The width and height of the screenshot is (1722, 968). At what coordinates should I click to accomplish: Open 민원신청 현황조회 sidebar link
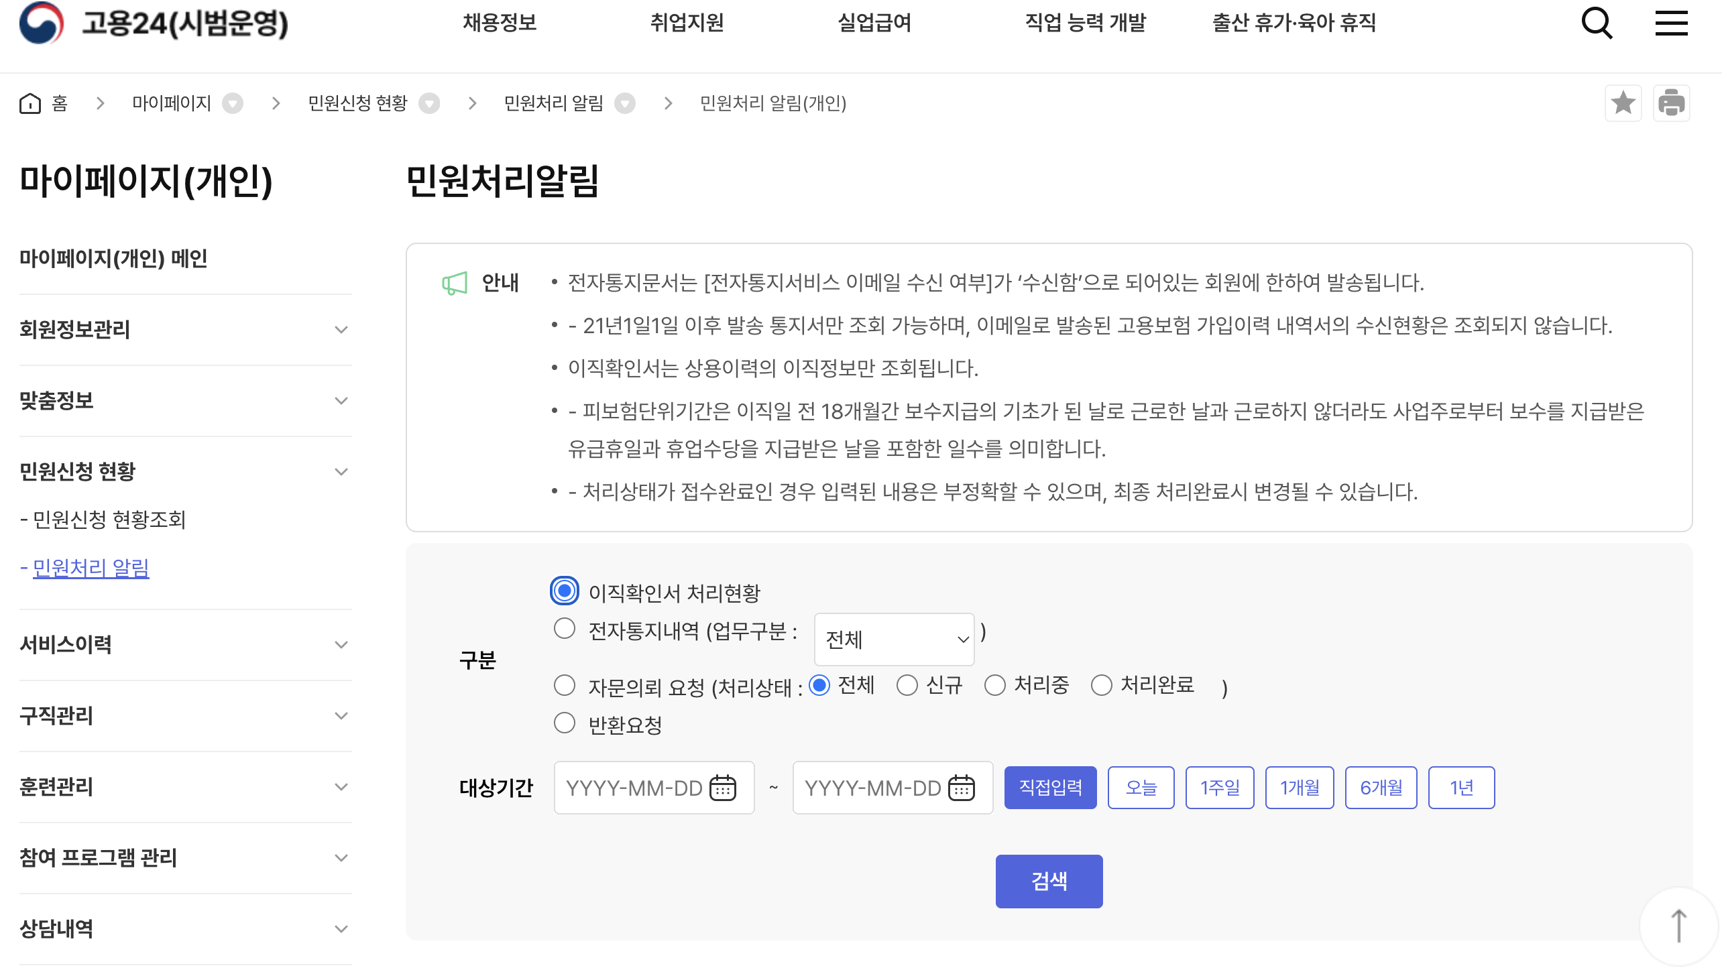(x=109, y=520)
